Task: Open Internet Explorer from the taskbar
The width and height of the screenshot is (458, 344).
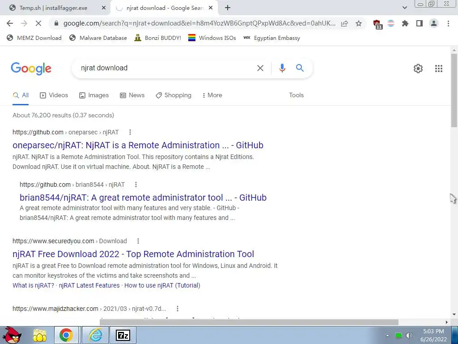Action: (x=95, y=335)
